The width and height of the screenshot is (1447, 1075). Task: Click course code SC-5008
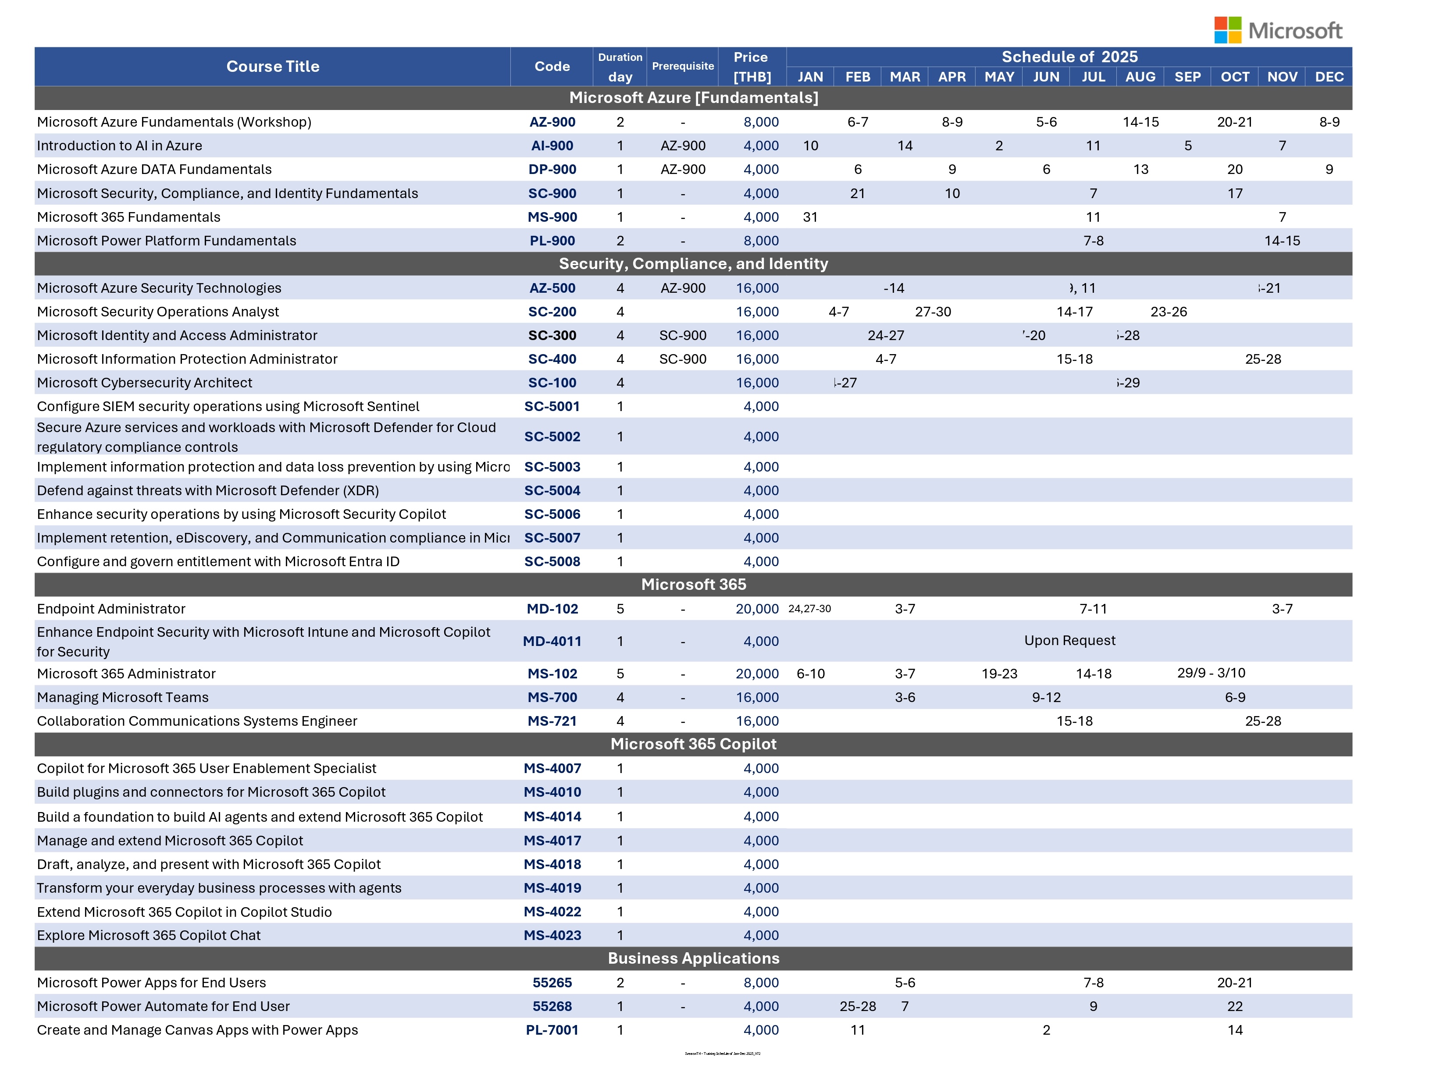click(552, 561)
